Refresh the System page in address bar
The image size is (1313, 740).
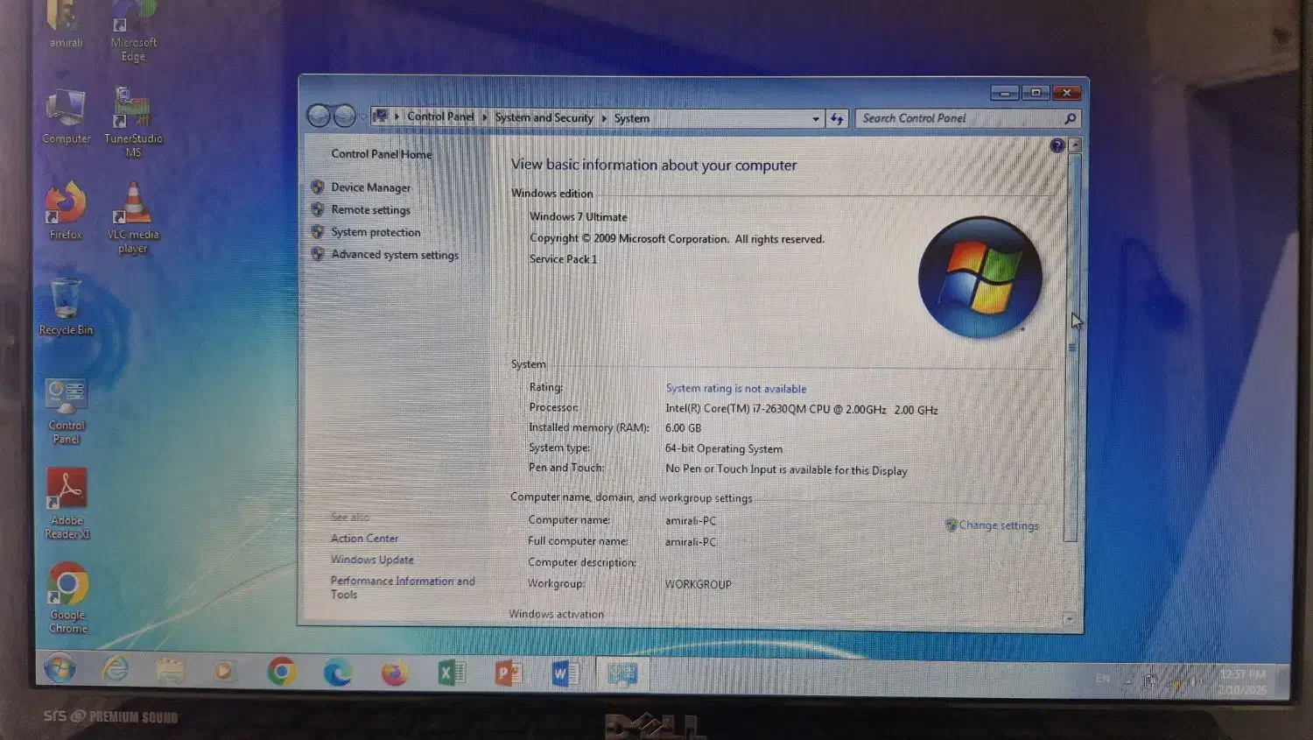838,118
